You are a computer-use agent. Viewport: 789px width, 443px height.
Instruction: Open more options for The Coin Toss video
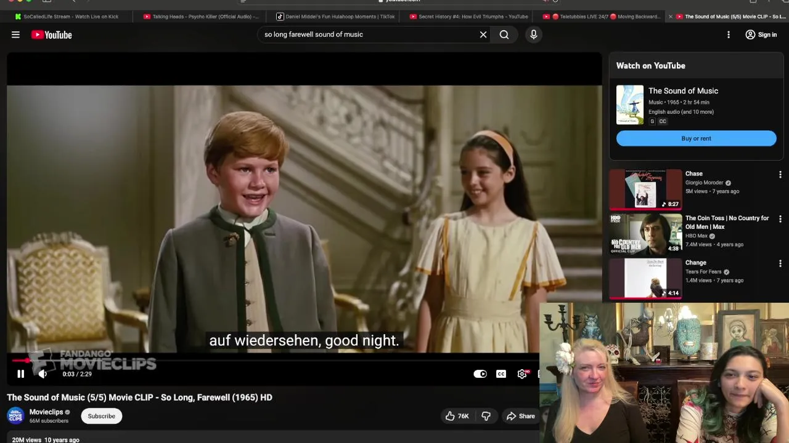[x=780, y=219]
